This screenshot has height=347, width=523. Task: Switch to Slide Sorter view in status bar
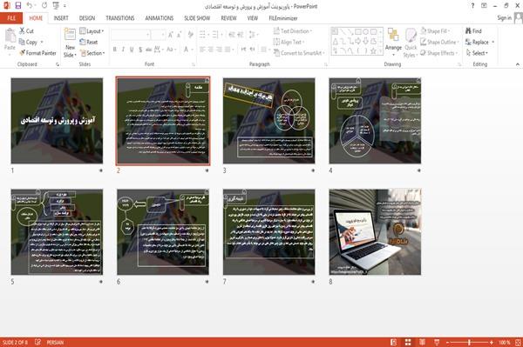click(x=408, y=342)
